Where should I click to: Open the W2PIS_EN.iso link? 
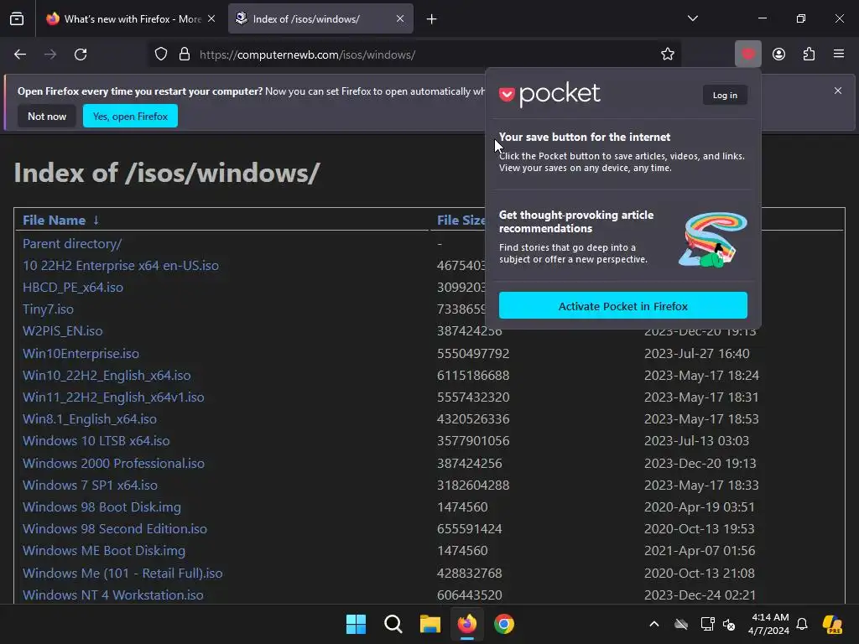point(62,331)
